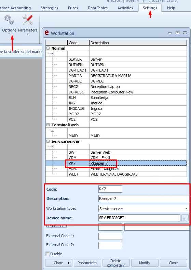The image size is (191, 270).
Task: Select the RK7 Rkeeper 7 row
Action: (x=116, y=163)
